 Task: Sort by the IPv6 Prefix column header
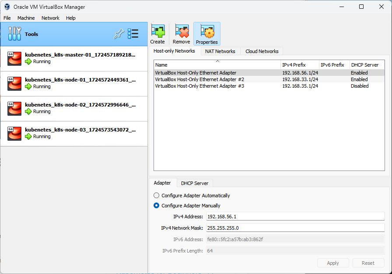[x=334, y=65]
